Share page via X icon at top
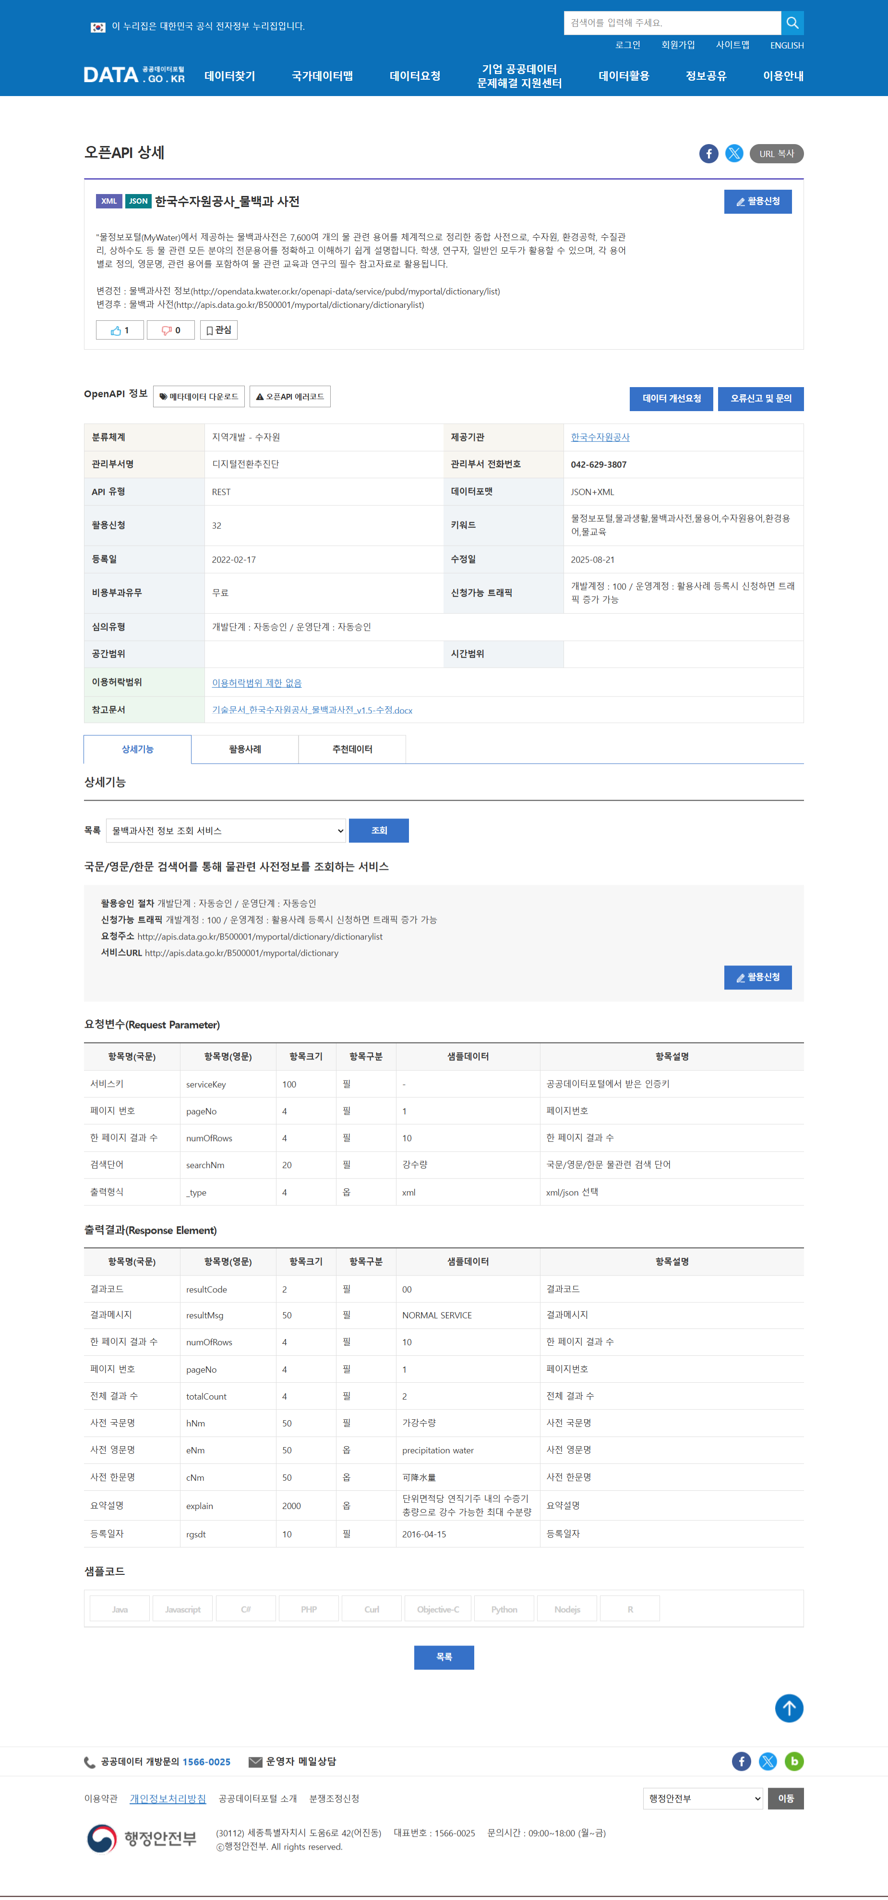The width and height of the screenshot is (888, 1900). 734,153
